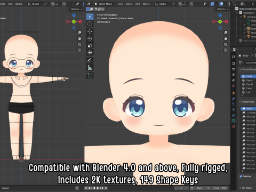Click red X axis on left viewport gizmo
The image size is (256, 192).
(x=81, y=22)
